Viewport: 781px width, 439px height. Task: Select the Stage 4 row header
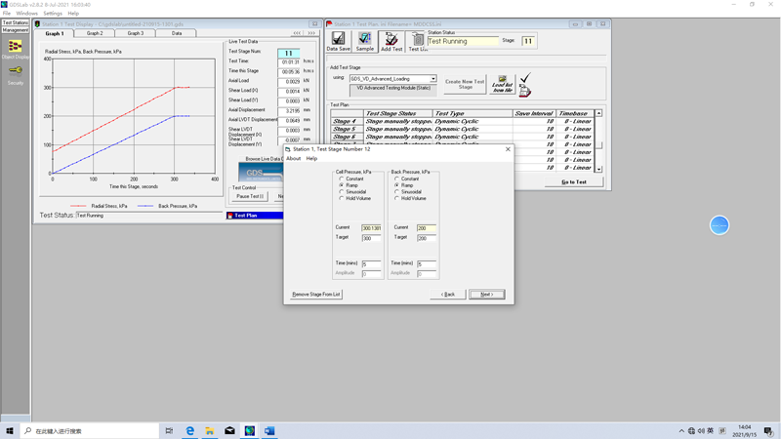point(346,121)
